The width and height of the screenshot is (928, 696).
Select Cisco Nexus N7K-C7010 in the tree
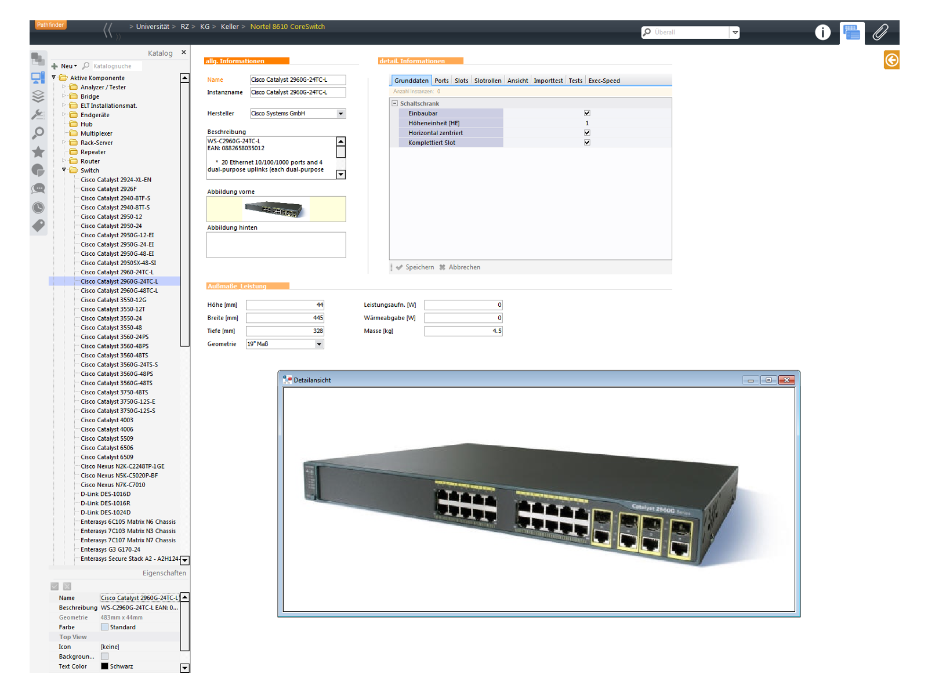click(113, 485)
